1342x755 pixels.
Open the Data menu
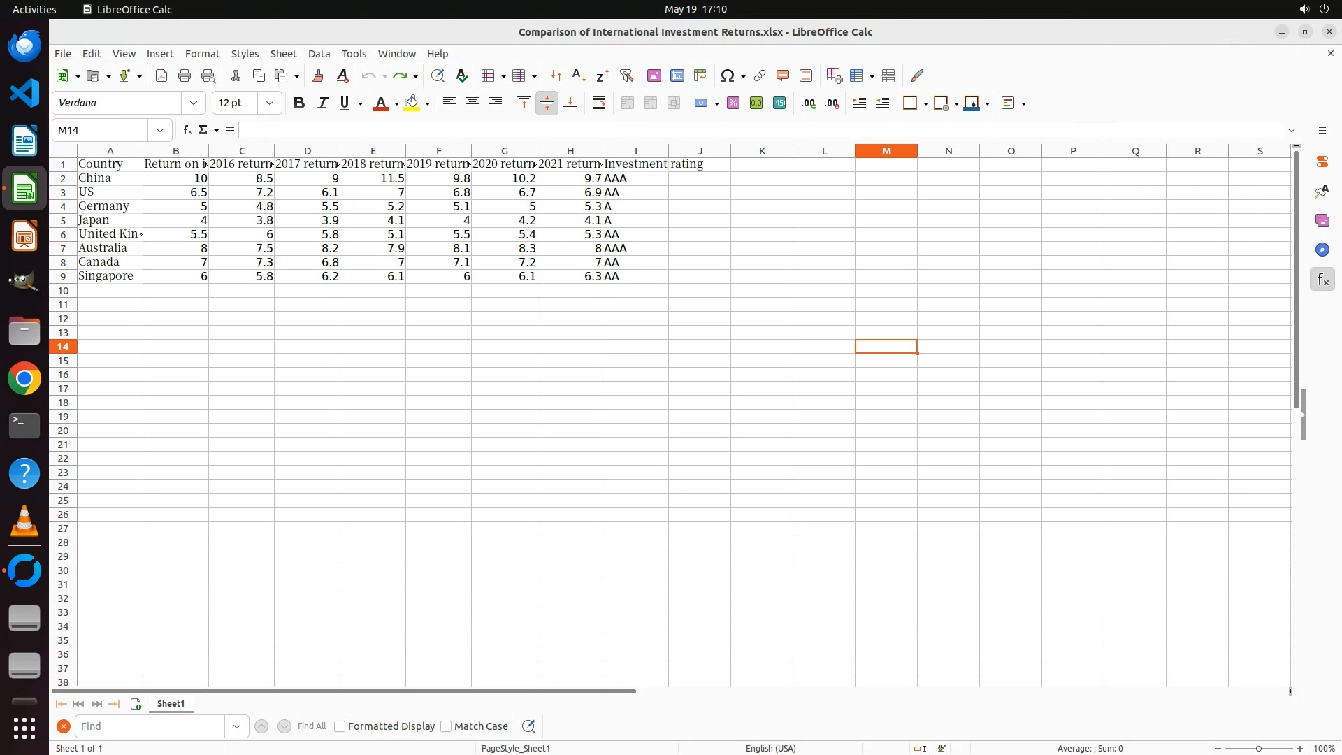[x=319, y=53]
